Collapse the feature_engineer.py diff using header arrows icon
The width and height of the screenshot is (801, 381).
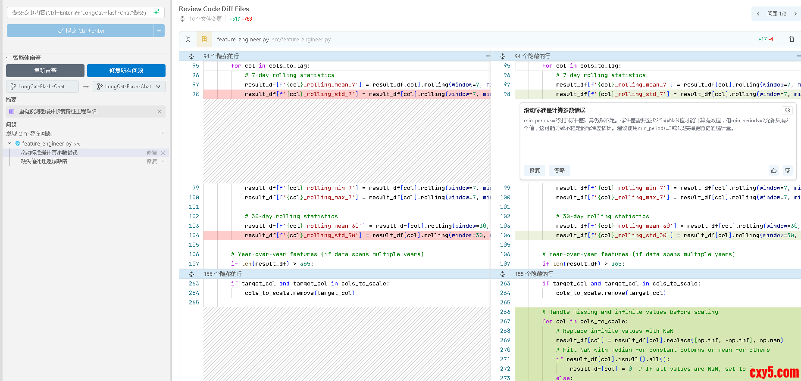188,39
